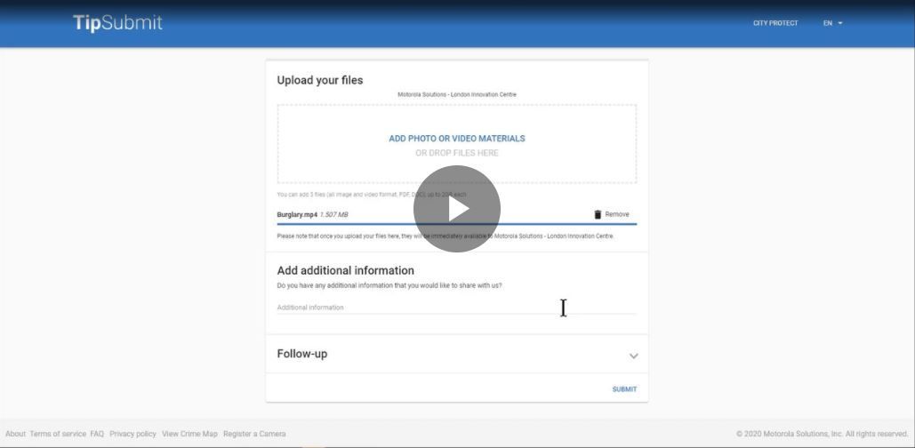Viewport: 915px width, 448px height.
Task: Open the Terms of service link
Action: [x=58, y=434]
